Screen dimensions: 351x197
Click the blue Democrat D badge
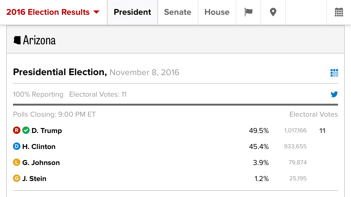tap(17, 146)
